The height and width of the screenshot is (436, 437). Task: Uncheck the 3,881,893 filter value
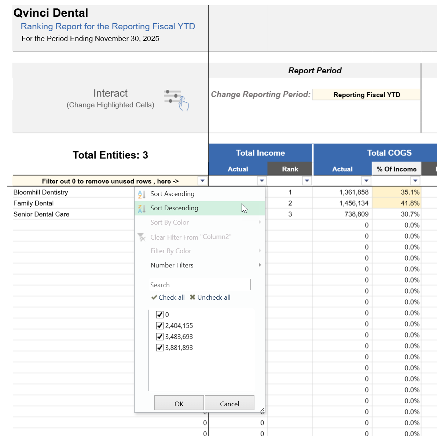click(x=159, y=348)
